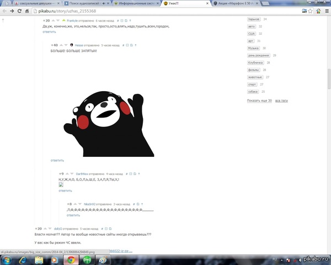Downvote Frankyle's comment
331x265 pixels.
tap(58, 20)
